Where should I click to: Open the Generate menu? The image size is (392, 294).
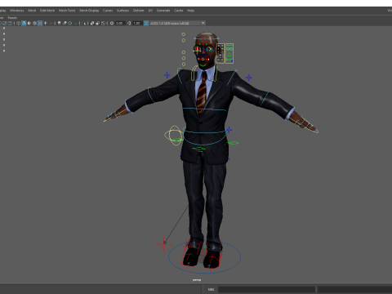(163, 11)
